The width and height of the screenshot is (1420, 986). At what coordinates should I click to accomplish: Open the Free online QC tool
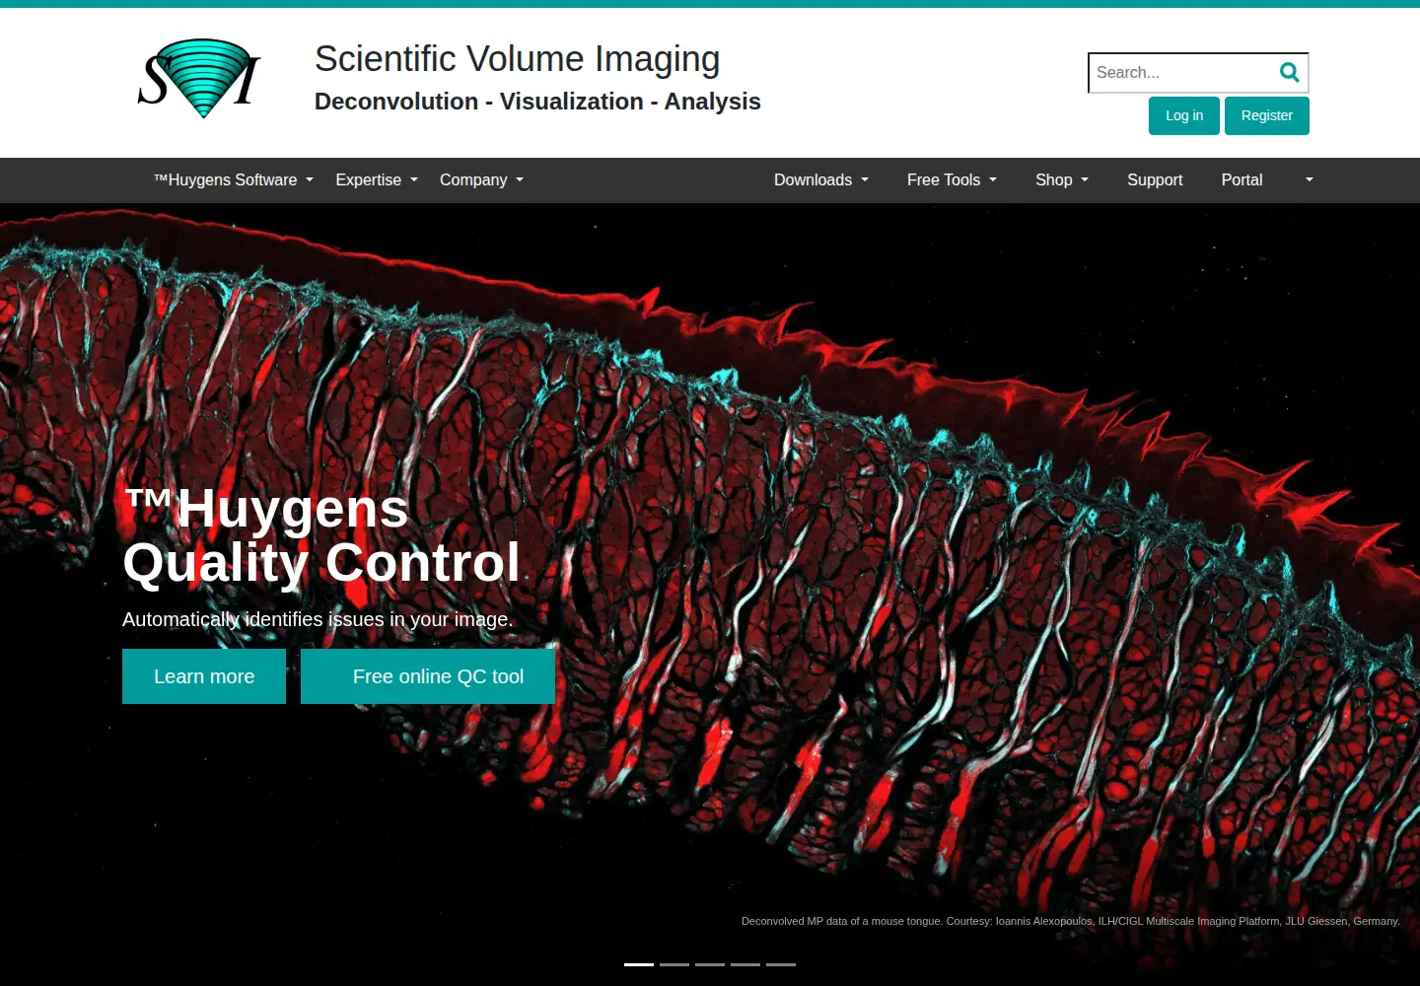click(x=428, y=676)
